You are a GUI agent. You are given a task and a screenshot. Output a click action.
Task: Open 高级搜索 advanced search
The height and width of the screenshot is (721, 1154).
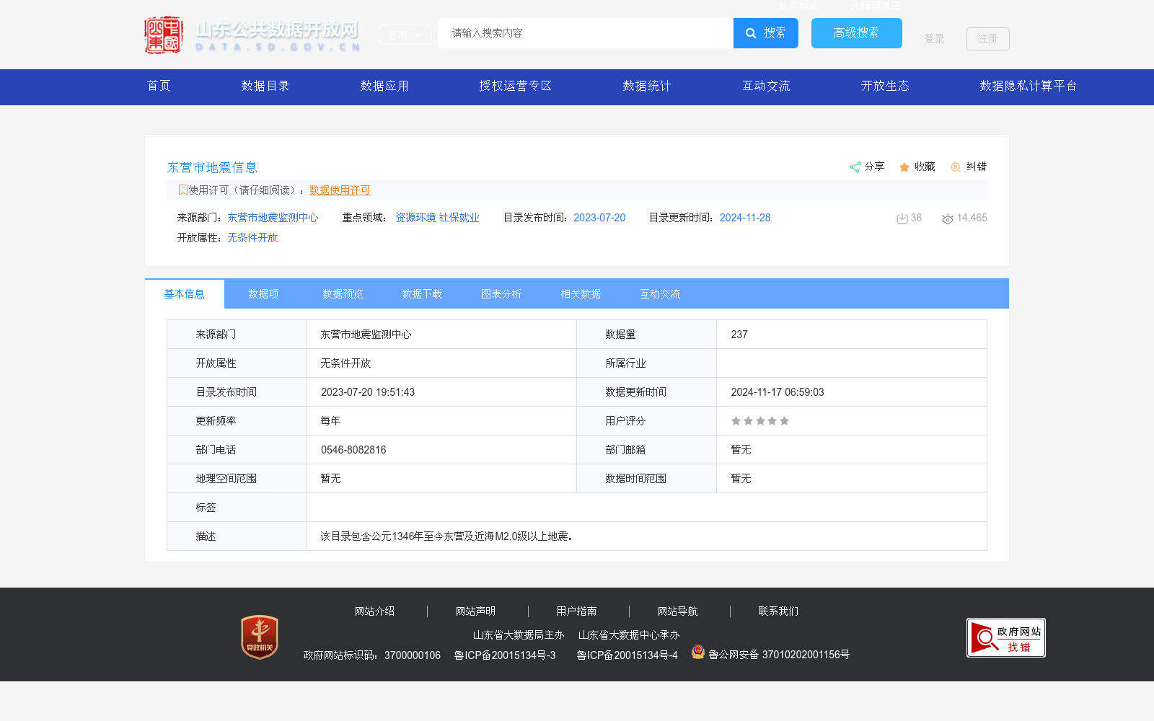[x=857, y=33]
